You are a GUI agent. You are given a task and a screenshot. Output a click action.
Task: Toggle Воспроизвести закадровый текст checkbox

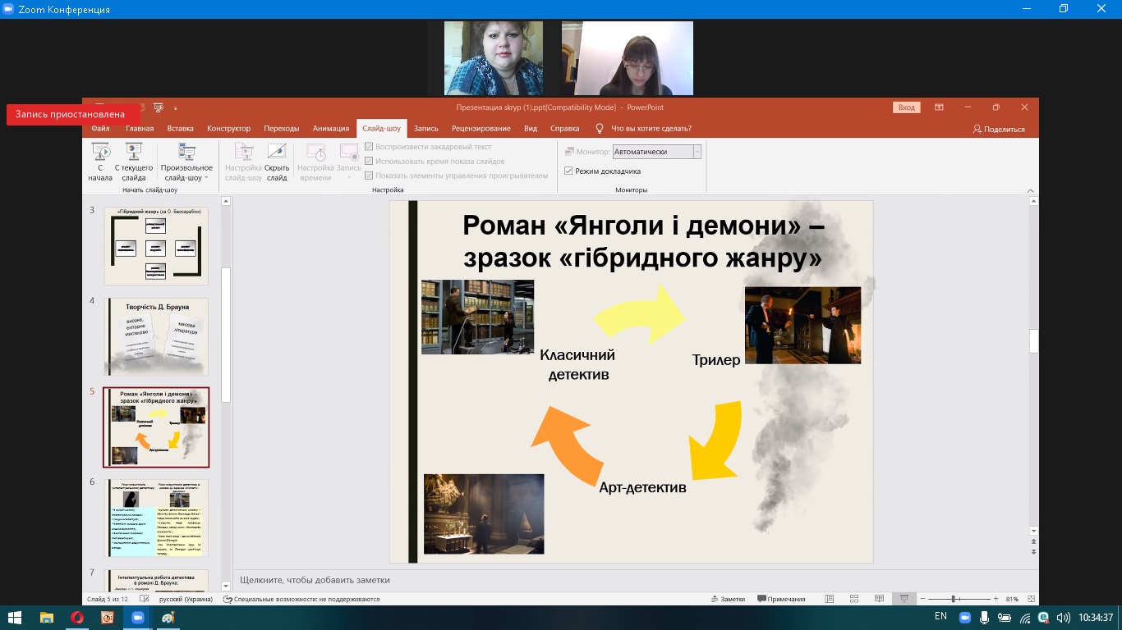370,147
